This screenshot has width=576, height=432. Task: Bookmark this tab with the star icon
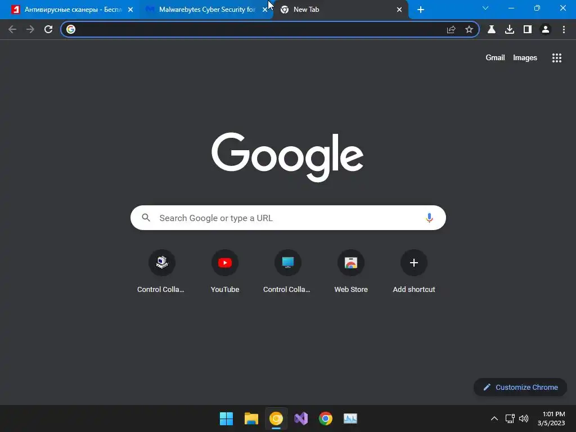[469, 29]
